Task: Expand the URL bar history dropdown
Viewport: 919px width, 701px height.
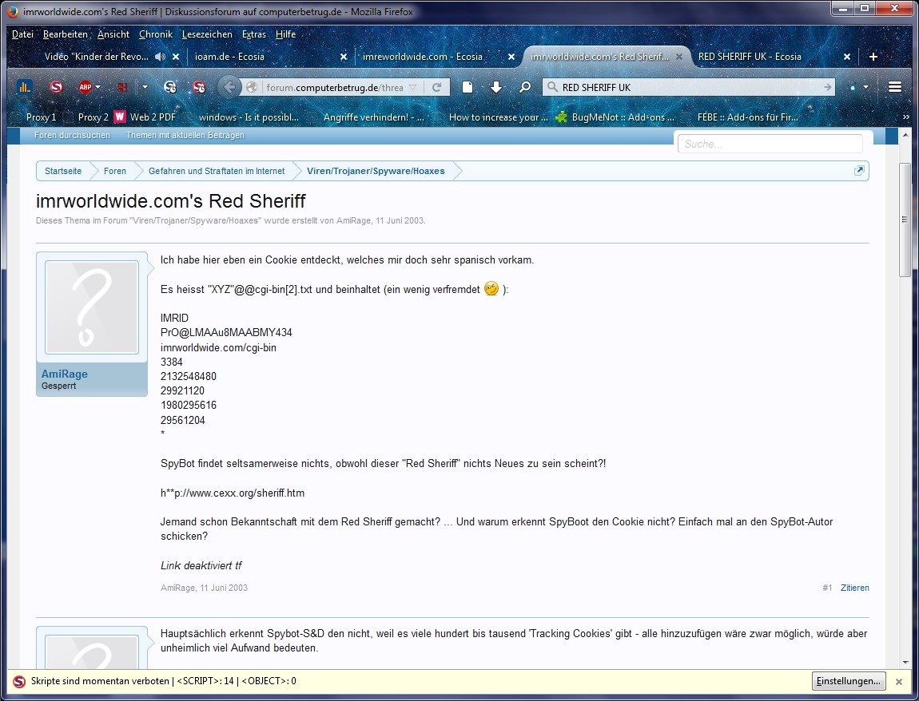Action: pyautogui.click(x=413, y=87)
